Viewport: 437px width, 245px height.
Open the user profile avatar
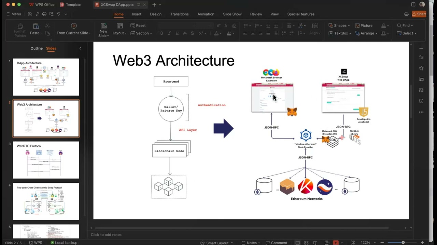[422, 4]
